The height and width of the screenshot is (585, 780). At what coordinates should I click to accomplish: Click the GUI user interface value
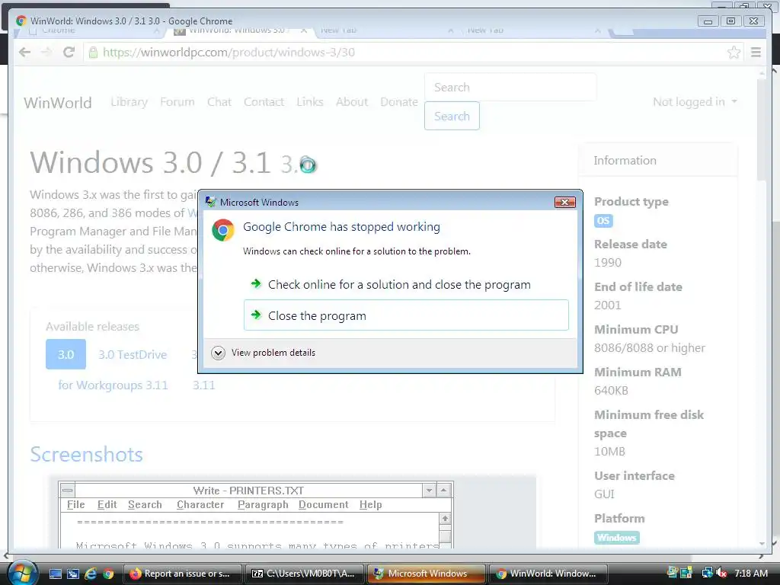click(604, 494)
